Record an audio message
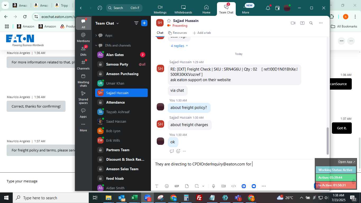The image size is (361, 203). pyautogui.click(x=214, y=186)
